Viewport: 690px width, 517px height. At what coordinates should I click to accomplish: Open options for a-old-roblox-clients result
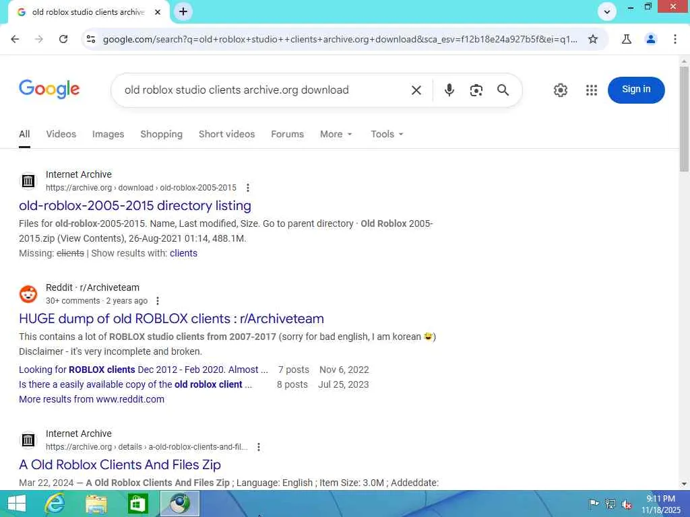tap(259, 447)
